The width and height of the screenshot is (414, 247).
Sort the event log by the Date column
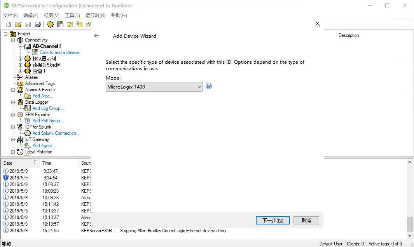(x=20, y=163)
